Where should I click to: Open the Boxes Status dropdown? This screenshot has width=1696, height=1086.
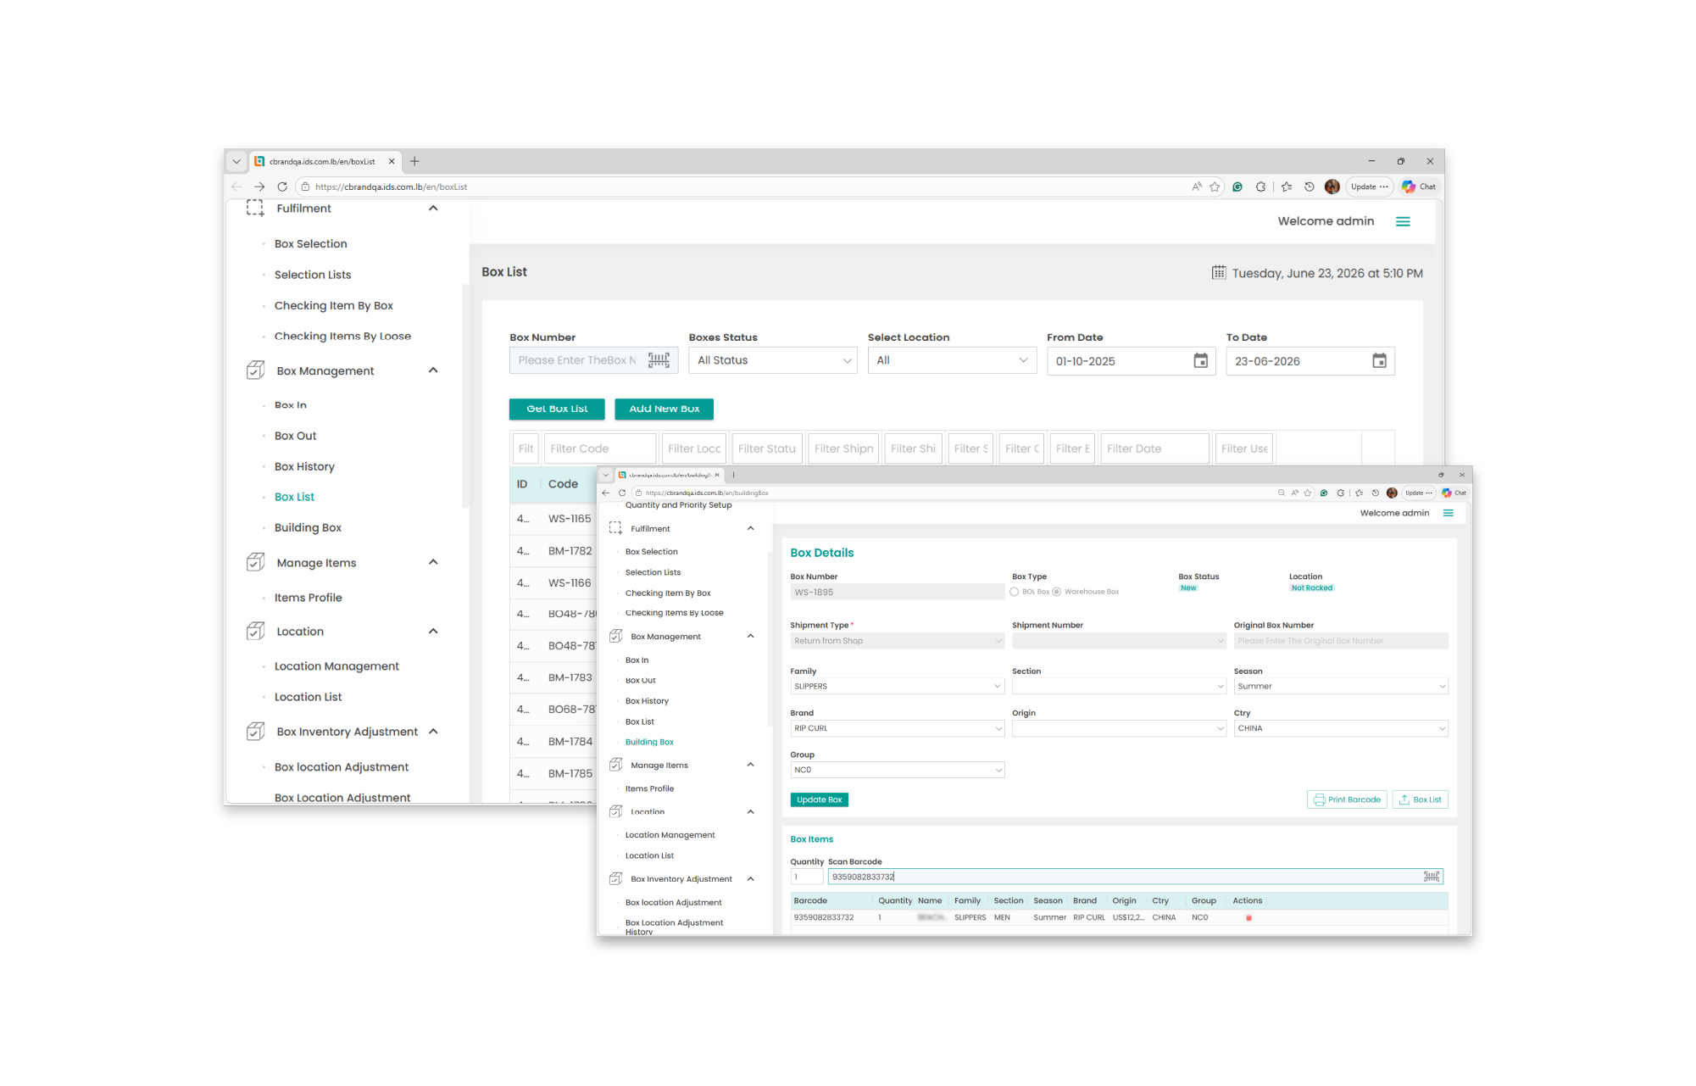tap(773, 360)
